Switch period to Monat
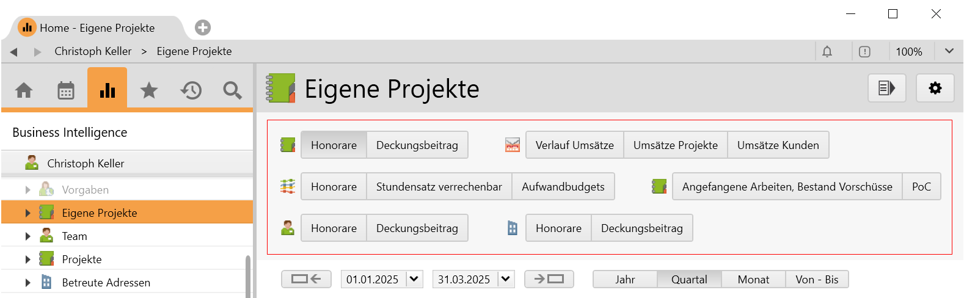 tap(753, 280)
